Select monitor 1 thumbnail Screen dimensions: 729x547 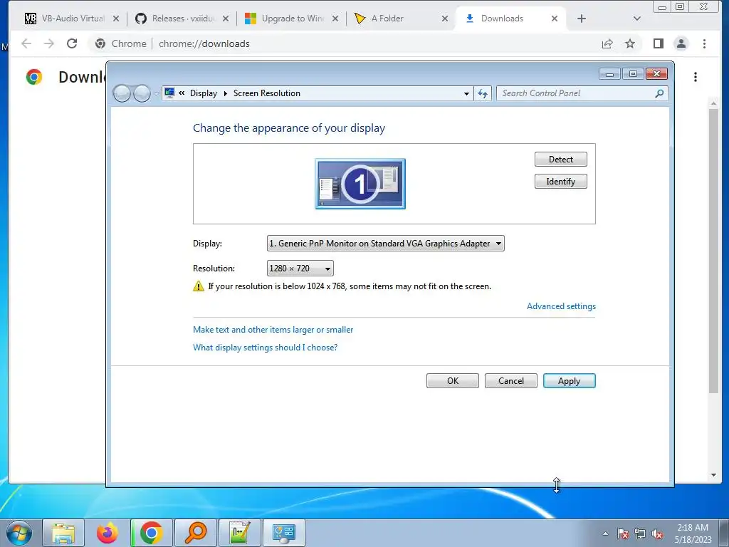click(x=360, y=184)
